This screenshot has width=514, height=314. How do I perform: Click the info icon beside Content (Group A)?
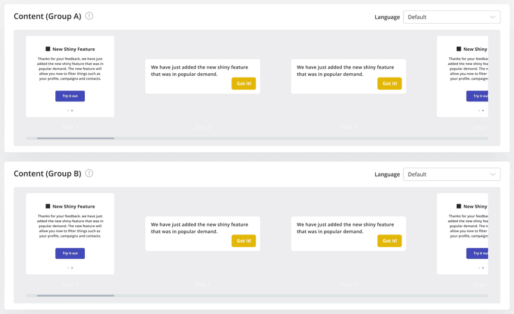coord(89,16)
